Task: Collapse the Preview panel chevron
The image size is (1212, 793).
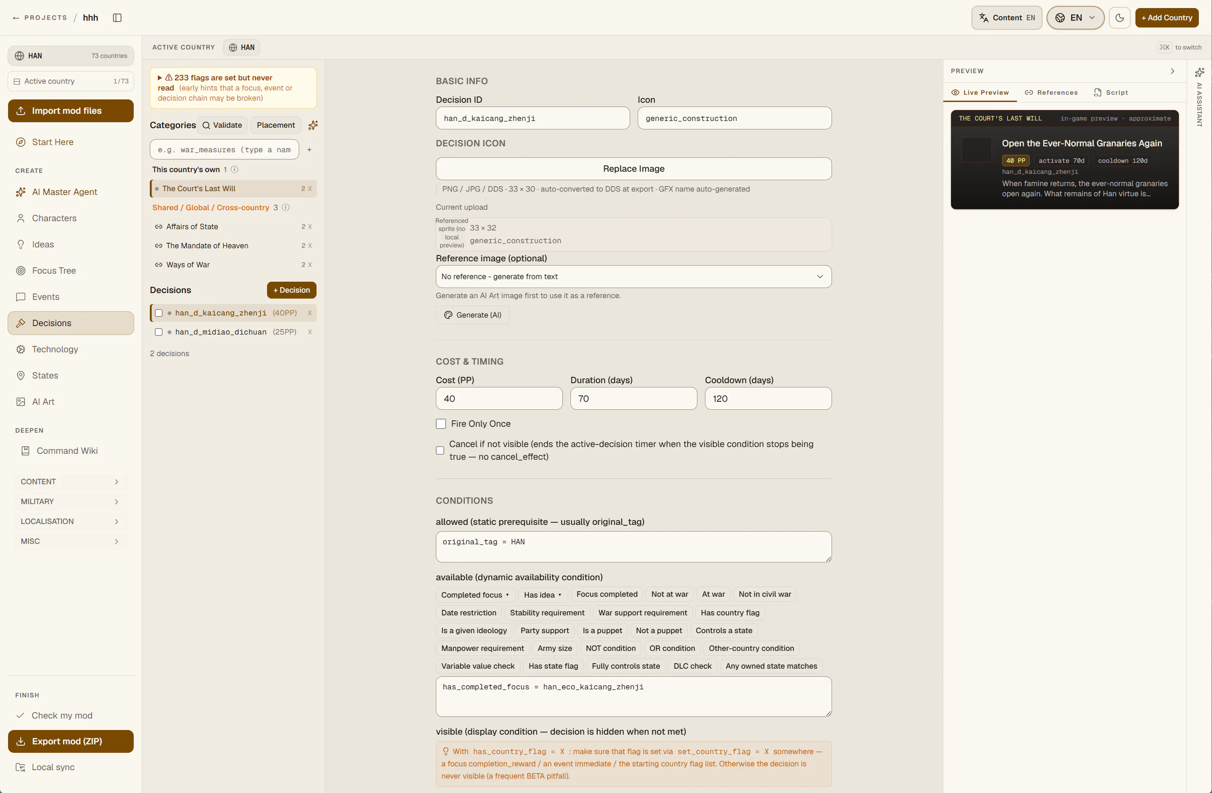Action: click(x=1172, y=71)
